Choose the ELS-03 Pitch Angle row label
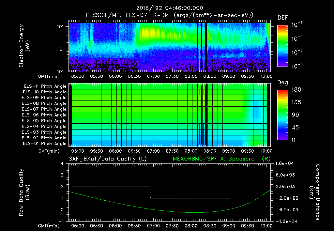This screenshot has width=334, height=231. coord(44,132)
